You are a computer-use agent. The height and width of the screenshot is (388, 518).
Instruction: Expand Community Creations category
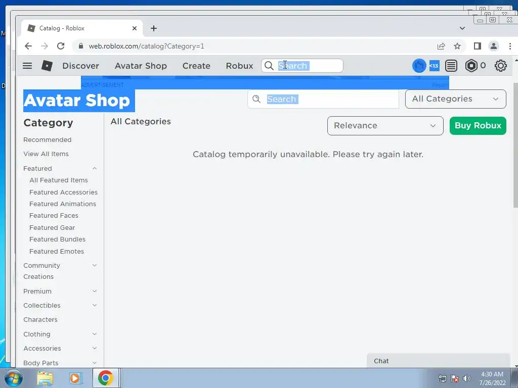point(95,265)
